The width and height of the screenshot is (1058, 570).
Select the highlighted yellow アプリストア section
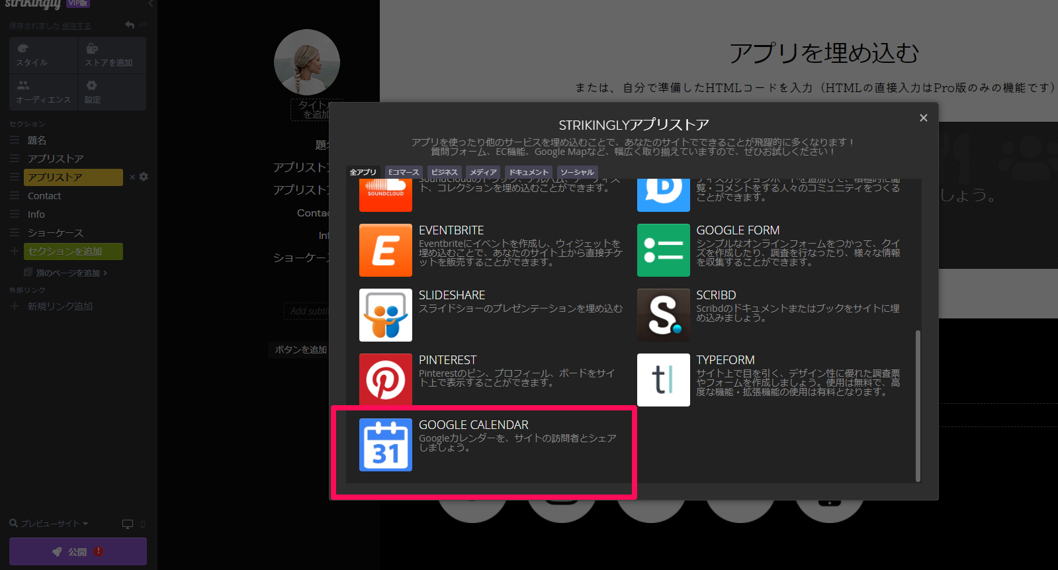tap(73, 177)
